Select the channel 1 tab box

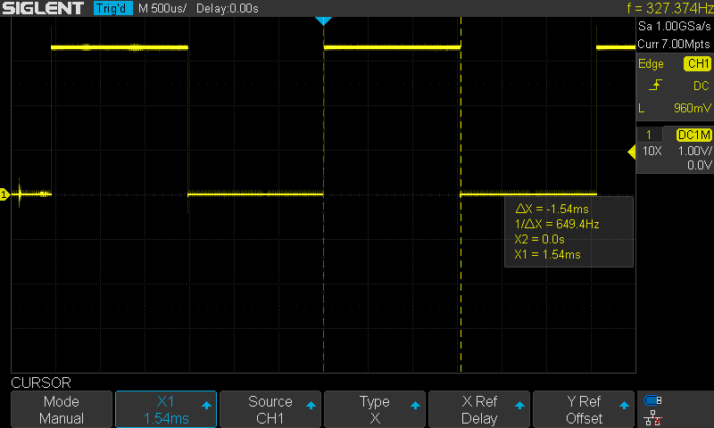pyautogui.click(x=649, y=135)
